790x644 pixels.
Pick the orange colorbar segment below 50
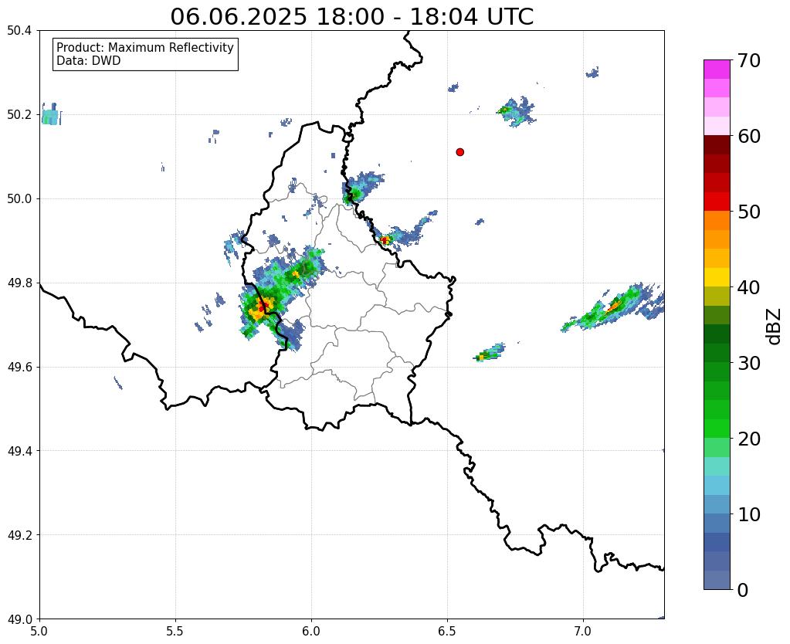(x=717, y=221)
